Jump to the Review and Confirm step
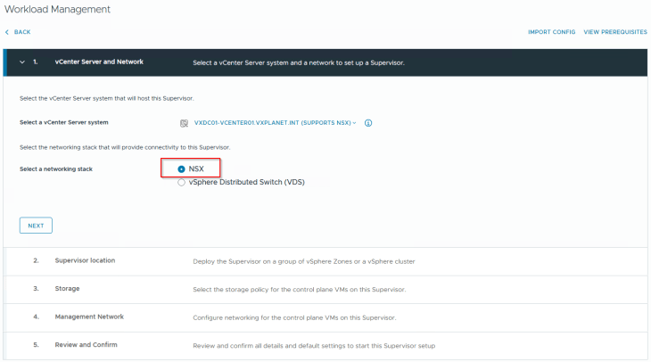651x362 pixels. coord(86,344)
